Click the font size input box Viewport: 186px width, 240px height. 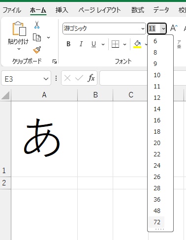pyautogui.click(x=154, y=29)
